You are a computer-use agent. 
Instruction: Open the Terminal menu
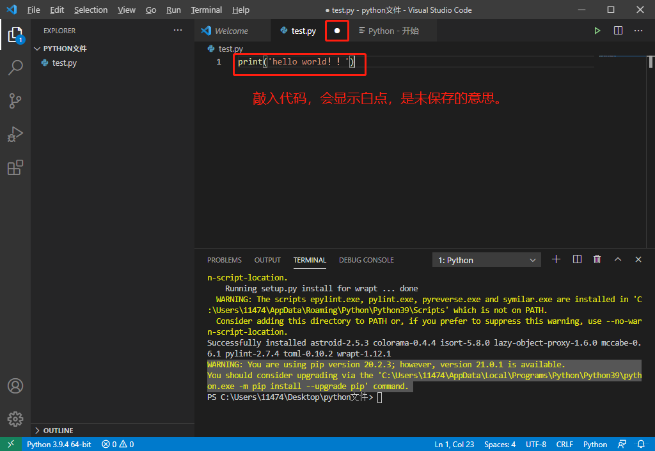click(206, 10)
